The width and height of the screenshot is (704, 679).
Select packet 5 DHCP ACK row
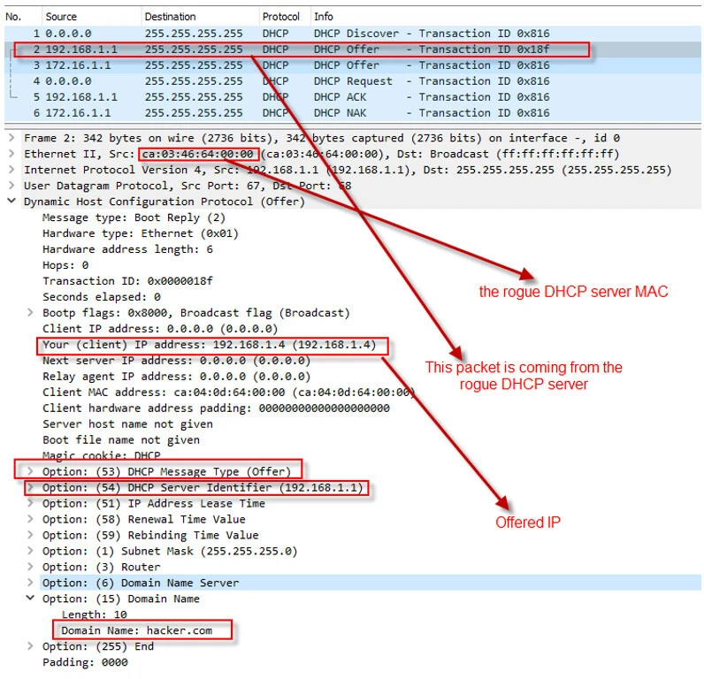265,97
